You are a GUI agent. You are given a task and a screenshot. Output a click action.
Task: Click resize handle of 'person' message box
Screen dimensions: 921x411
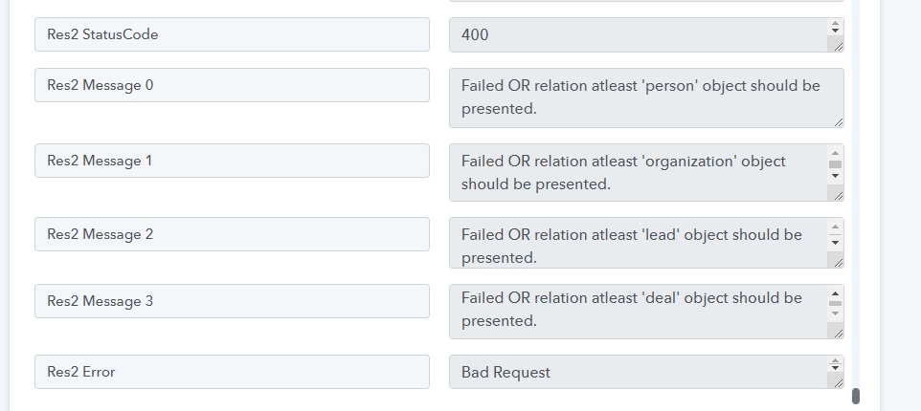(x=838, y=122)
